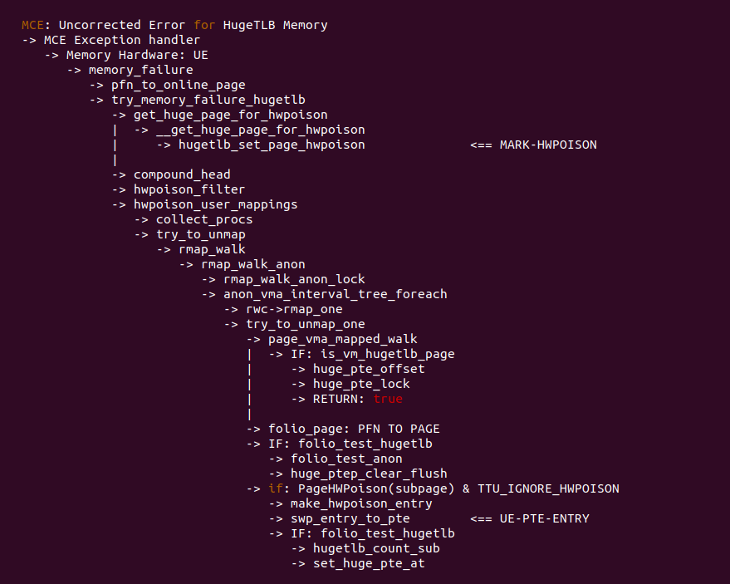This screenshot has height=584, width=730.
Task: Click the 'compound_head' line
Action: 182,174
